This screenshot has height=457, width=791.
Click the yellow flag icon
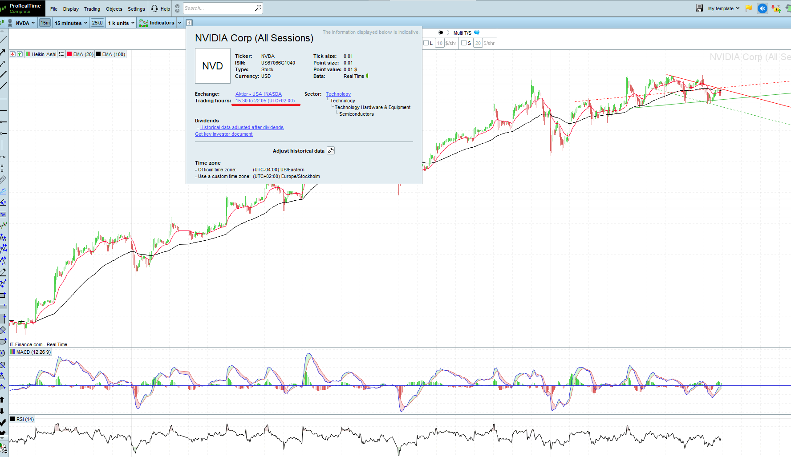749,8
